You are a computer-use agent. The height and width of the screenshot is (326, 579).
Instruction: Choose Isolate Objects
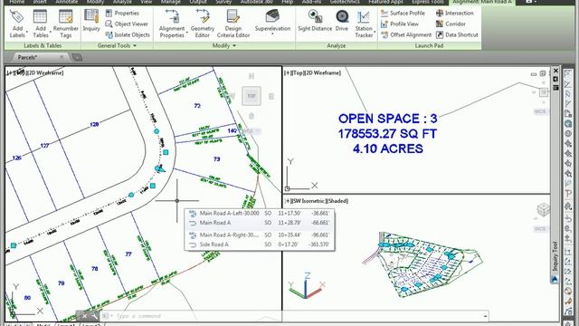click(128, 34)
